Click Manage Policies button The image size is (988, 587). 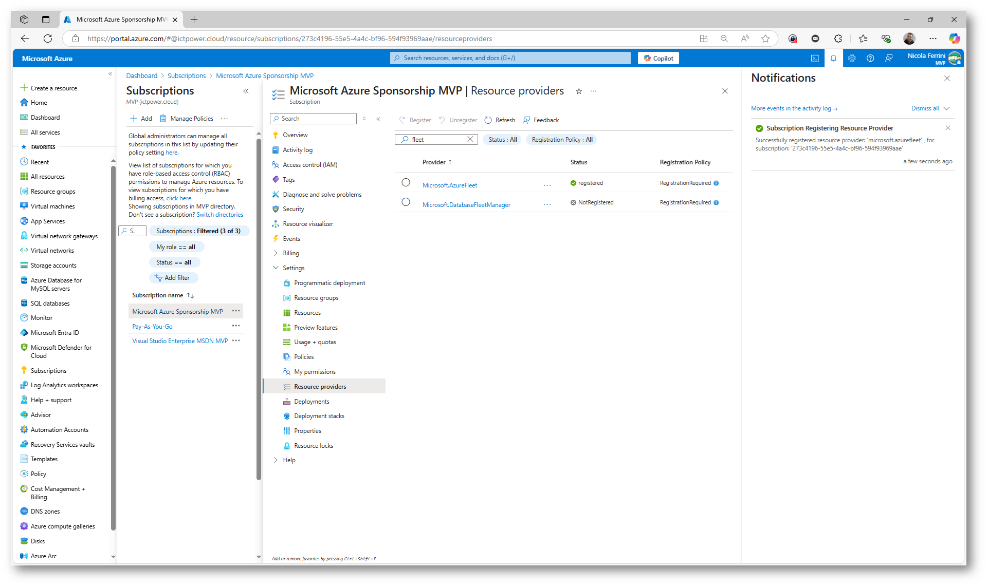pos(186,119)
